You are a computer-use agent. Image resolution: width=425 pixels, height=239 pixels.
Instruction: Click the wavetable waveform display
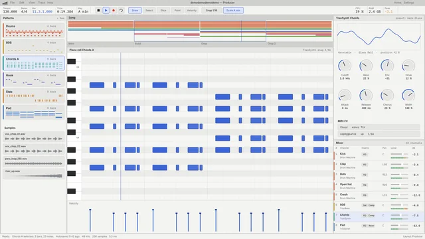pos(379,37)
